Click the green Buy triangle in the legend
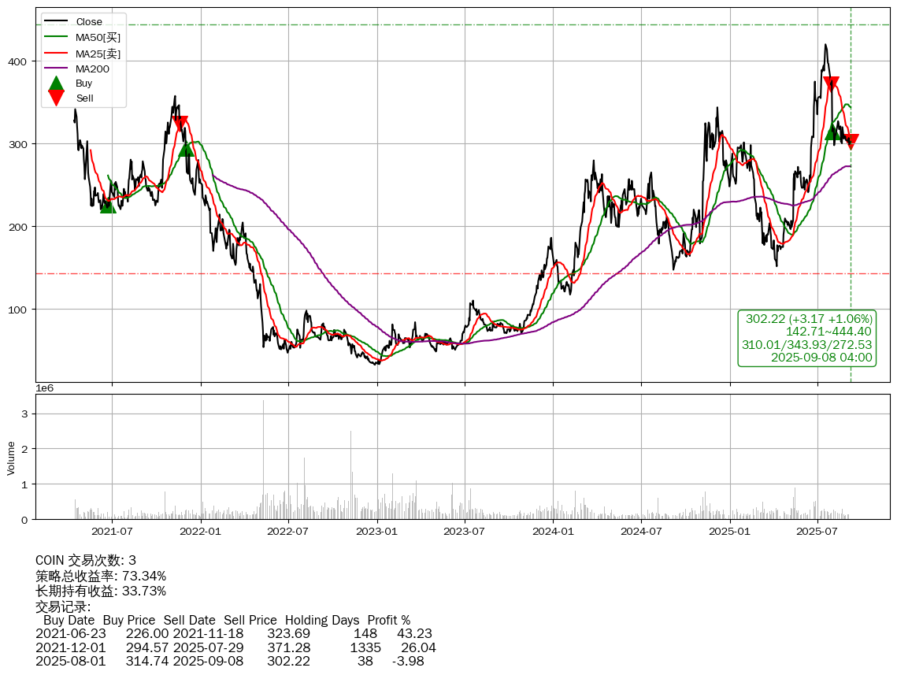Screen dimensions: 897x675 56,83
